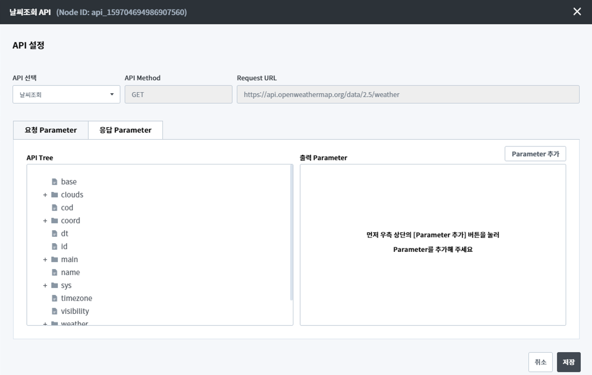Click the API Tree vertical scrollbar
This screenshot has height=375, width=592.
[291, 233]
